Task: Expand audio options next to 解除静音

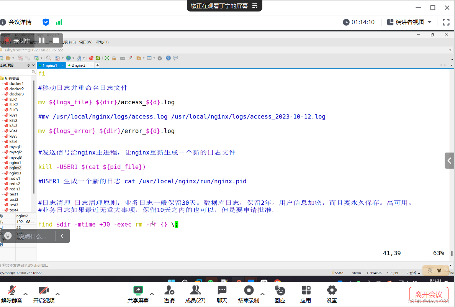Action: (26, 294)
